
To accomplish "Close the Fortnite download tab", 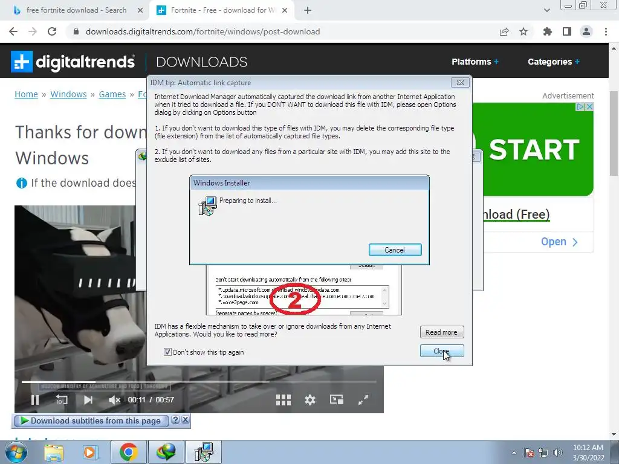I will [x=285, y=11].
